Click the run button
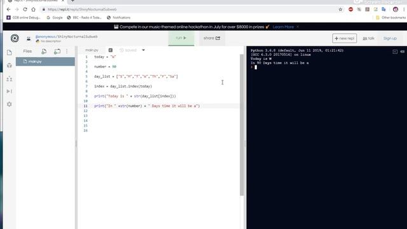The image size is (407, 229). [x=181, y=38]
